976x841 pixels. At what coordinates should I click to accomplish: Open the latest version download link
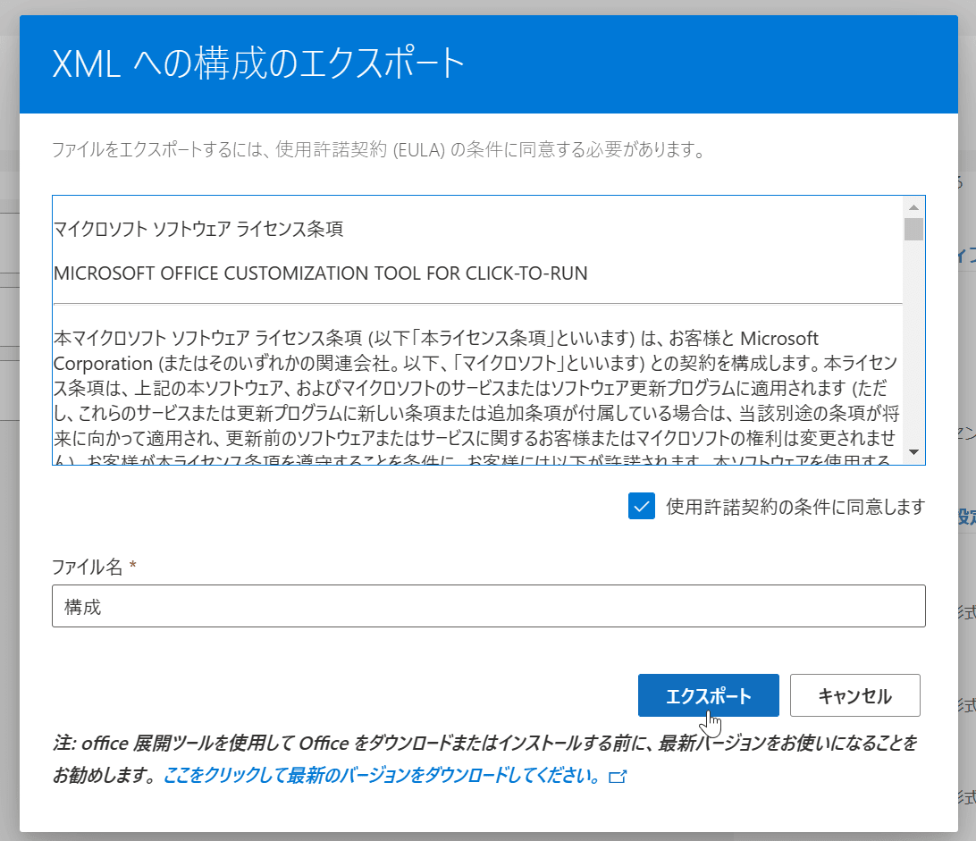click(382, 776)
